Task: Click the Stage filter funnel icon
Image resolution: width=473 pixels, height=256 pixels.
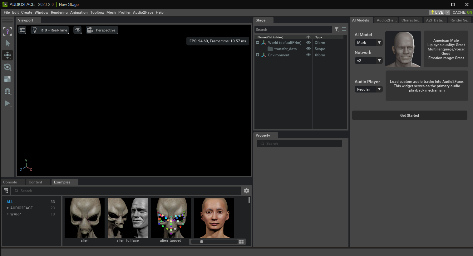Action: tap(337, 29)
